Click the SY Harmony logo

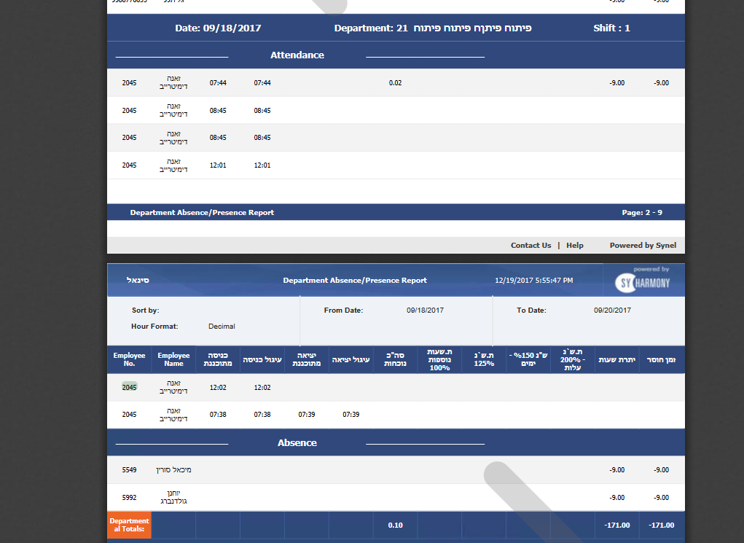(643, 282)
